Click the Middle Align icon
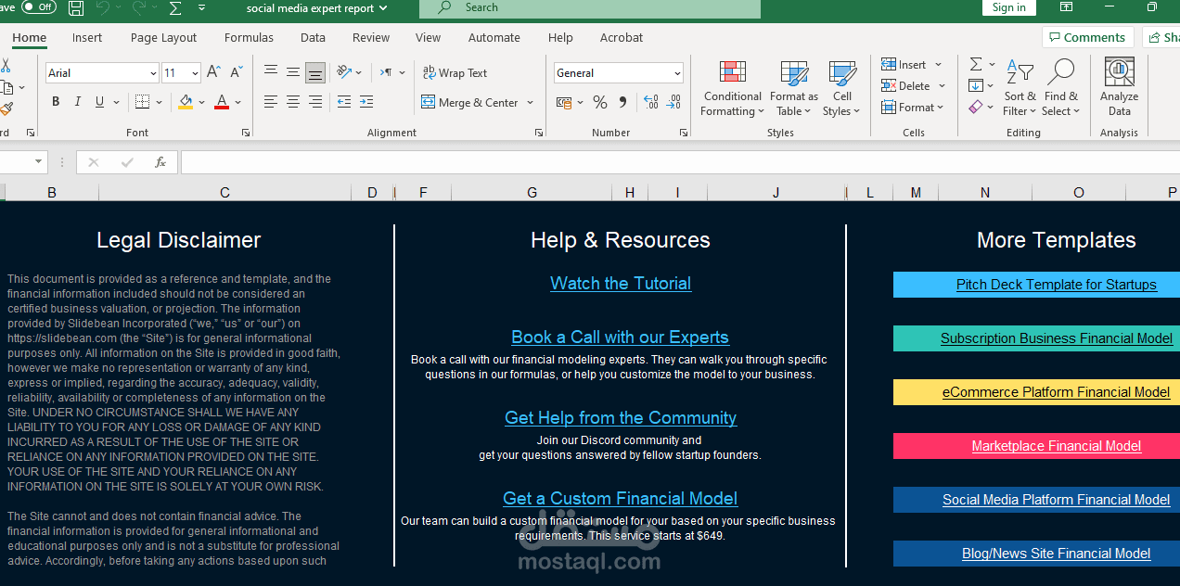Viewport: 1180px width, 586px height. click(x=293, y=72)
